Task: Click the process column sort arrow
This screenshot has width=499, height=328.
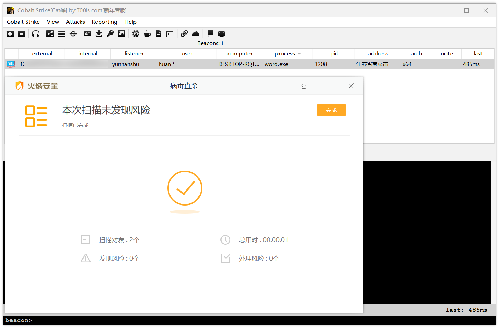Action: pyautogui.click(x=299, y=54)
